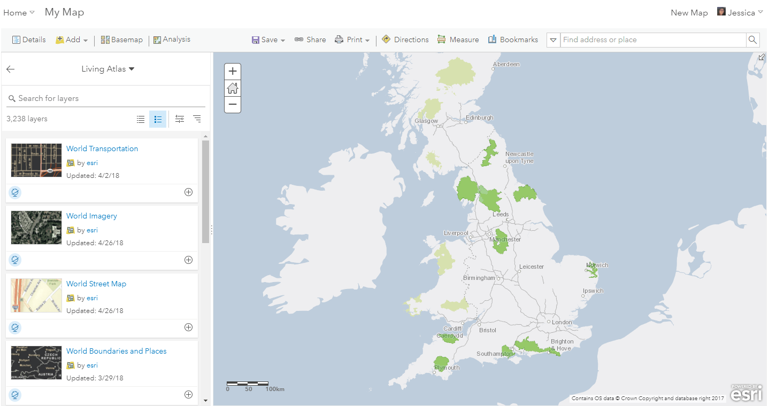Screen dimensions: 769x406
Task: Open the World Street Map layer details link
Action: pyautogui.click(x=96, y=284)
